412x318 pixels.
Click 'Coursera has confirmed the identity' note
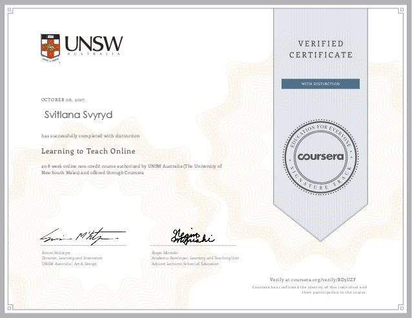click(309, 290)
